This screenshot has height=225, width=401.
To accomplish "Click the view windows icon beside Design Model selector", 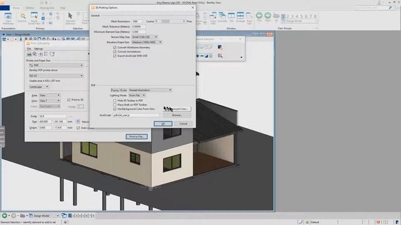I will (64, 216).
